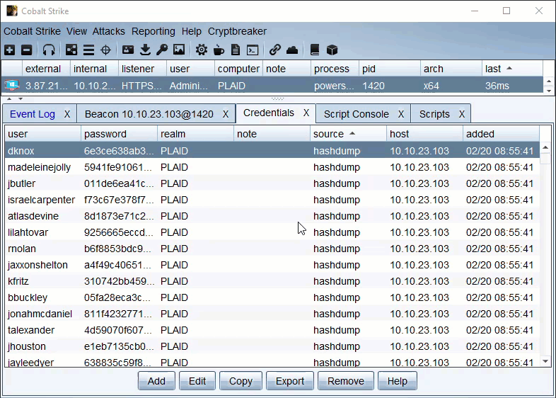Image resolution: width=556 pixels, height=398 pixels.
Task: Open the Help menu
Action: (x=192, y=31)
